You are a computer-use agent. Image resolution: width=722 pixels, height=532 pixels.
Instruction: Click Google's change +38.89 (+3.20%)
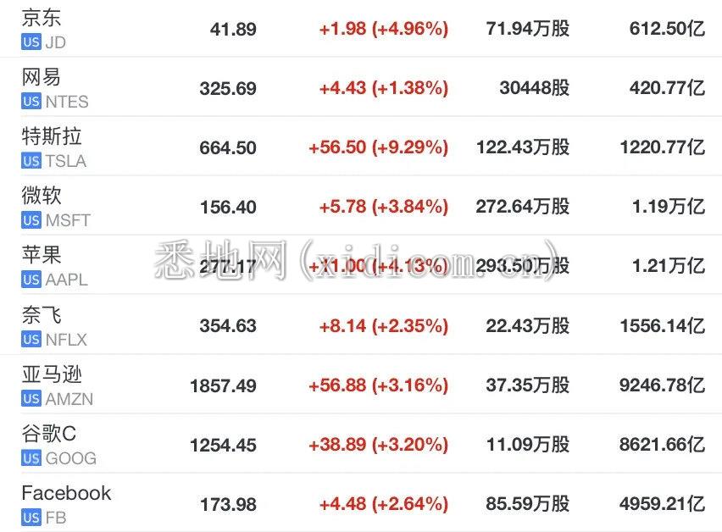pyautogui.click(x=378, y=445)
